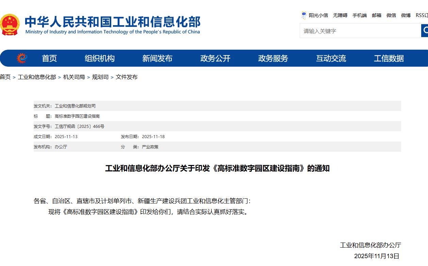Open the 首页 navigation menu item

point(49,59)
